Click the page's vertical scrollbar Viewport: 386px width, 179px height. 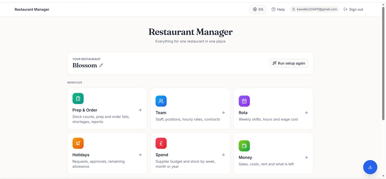[x=383, y=63]
